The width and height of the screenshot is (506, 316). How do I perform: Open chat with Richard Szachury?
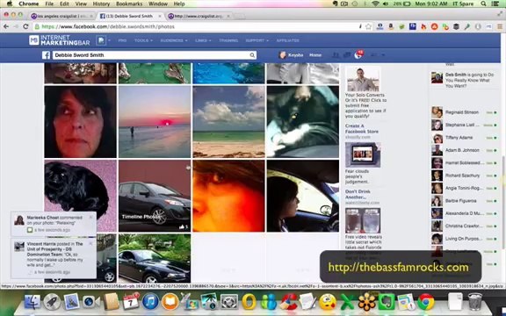[x=464, y=176]
